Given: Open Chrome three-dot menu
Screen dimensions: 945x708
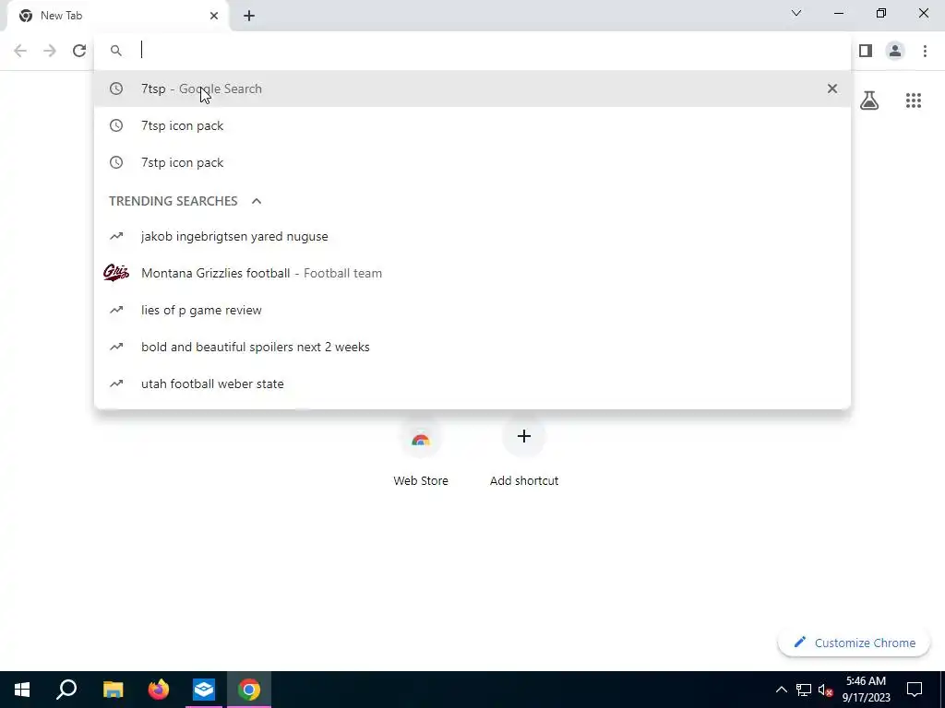Looking at the screenshot, I should pyautogui.click(x=925, y=51).
